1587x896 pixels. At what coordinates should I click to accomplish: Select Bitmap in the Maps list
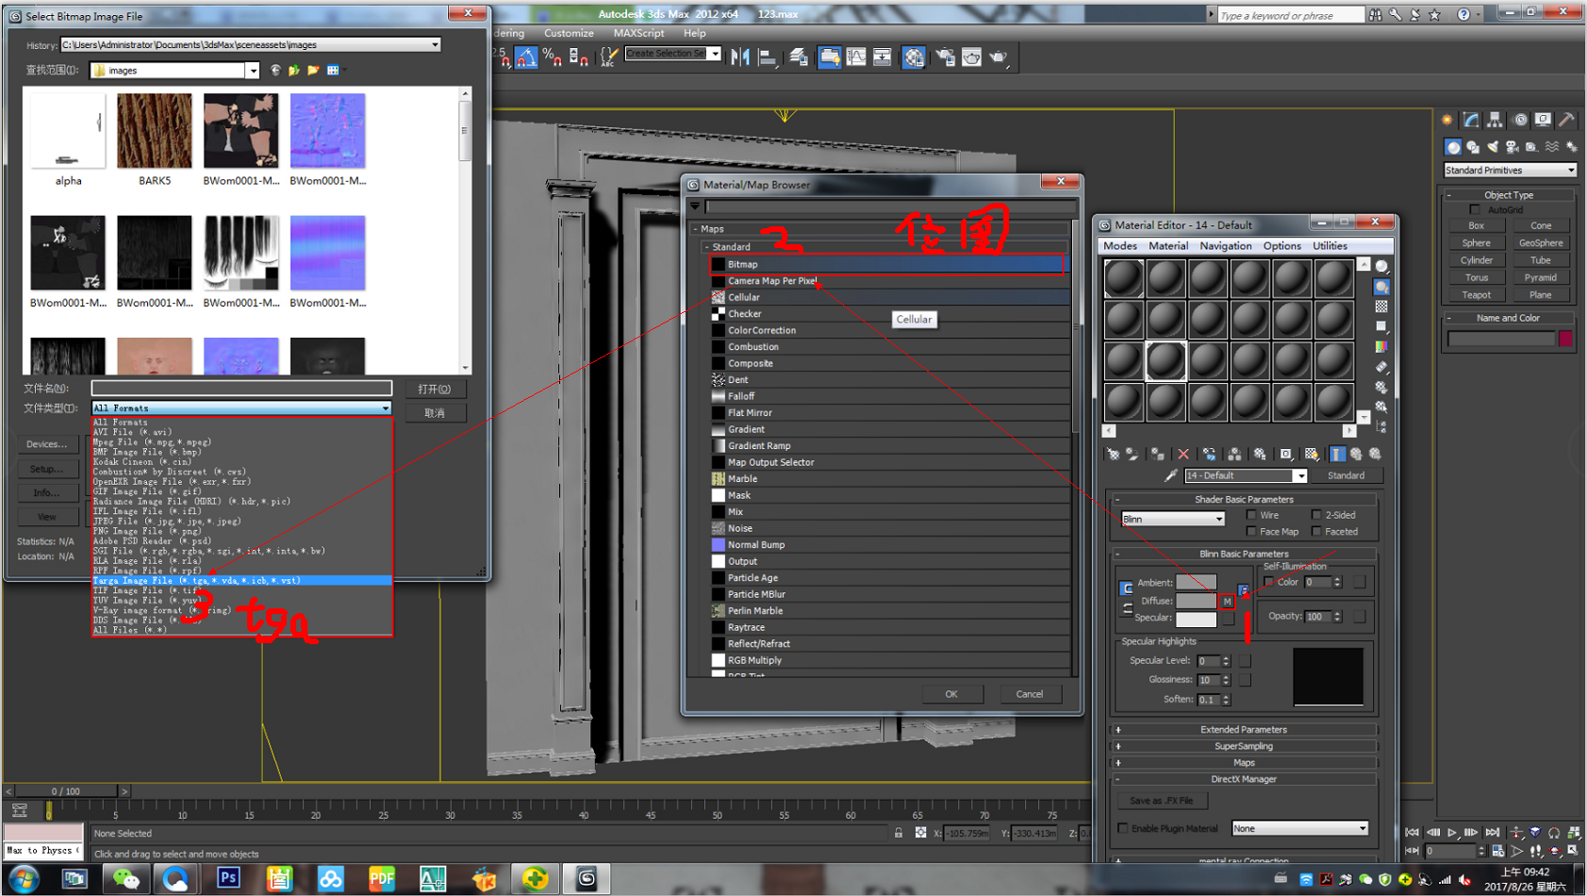[887, 264]
